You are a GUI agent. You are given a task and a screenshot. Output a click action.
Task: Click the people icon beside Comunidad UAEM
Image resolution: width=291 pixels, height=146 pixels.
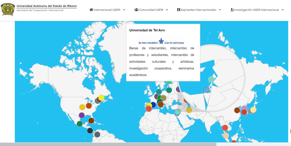pyautogui.click(x=136, y=10)
